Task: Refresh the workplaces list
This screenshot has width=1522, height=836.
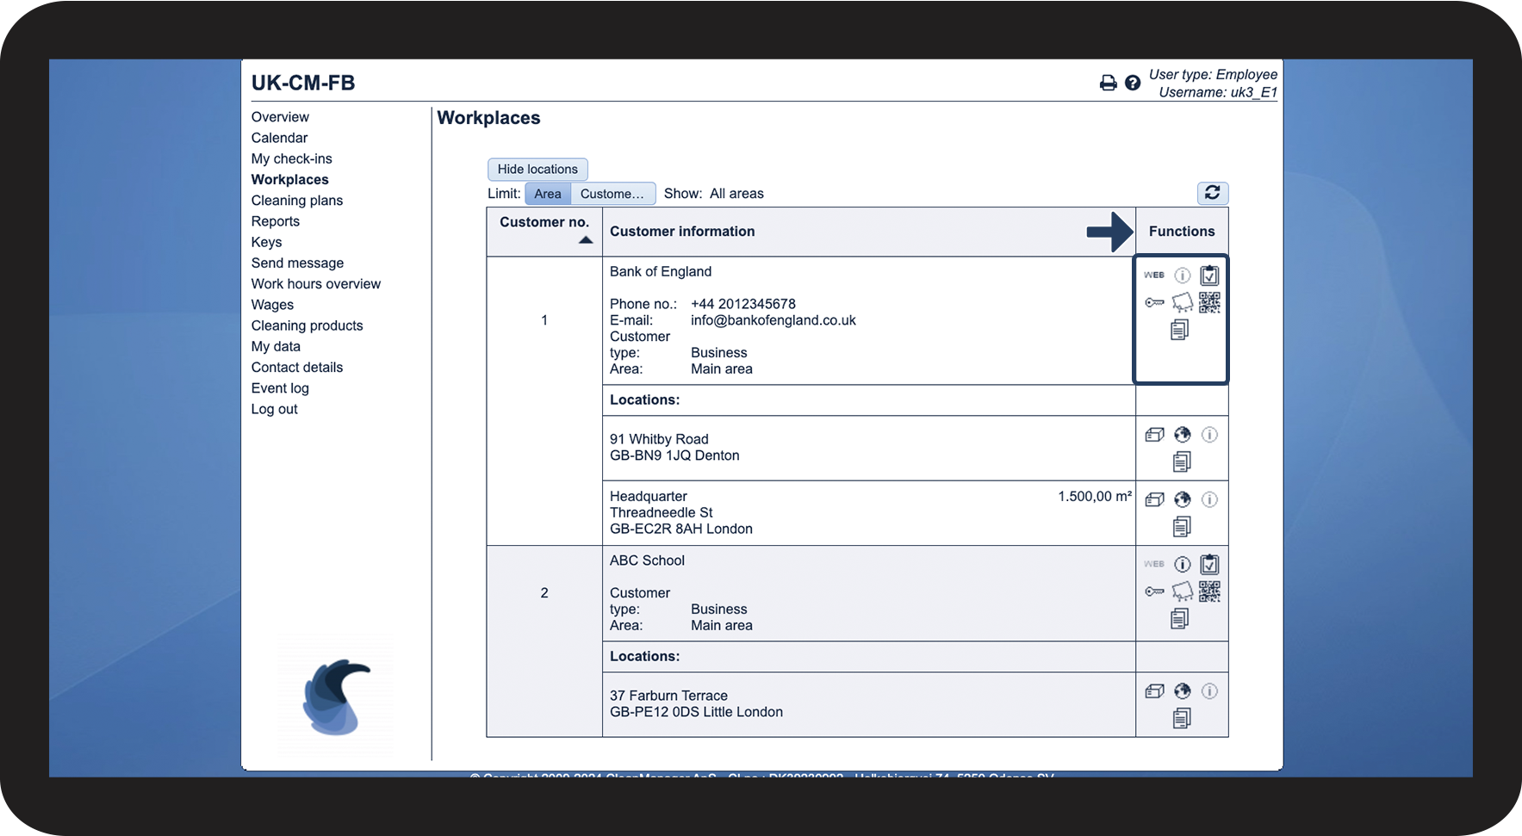Action: coord(1212,193)
